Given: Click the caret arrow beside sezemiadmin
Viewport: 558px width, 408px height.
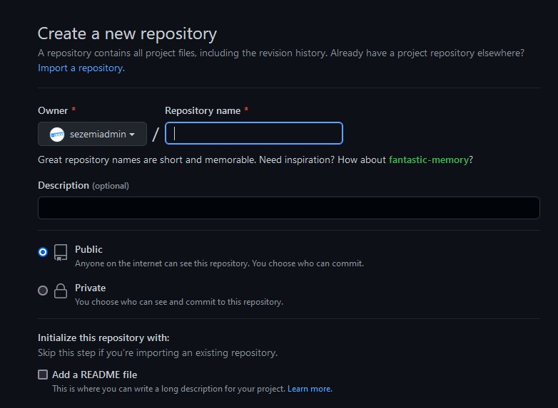Looking at the screenshot, I should (132, 135).
